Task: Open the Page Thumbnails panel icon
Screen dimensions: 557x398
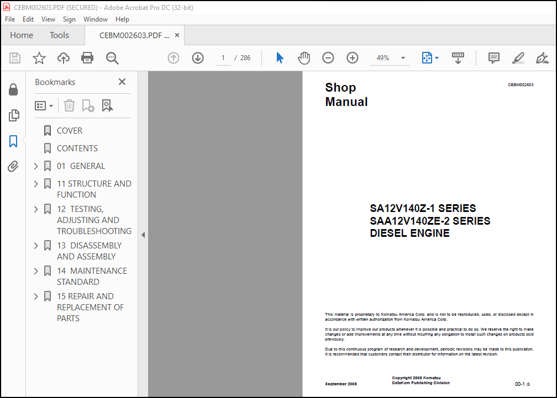Action: click(x=14, y=115)
